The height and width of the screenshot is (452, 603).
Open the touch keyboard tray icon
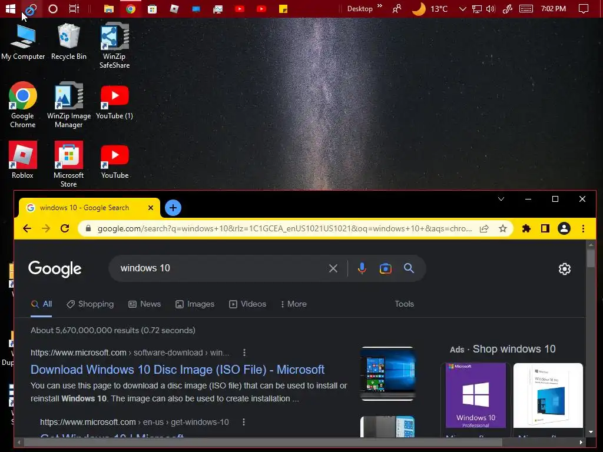click(x=526, y=9)
